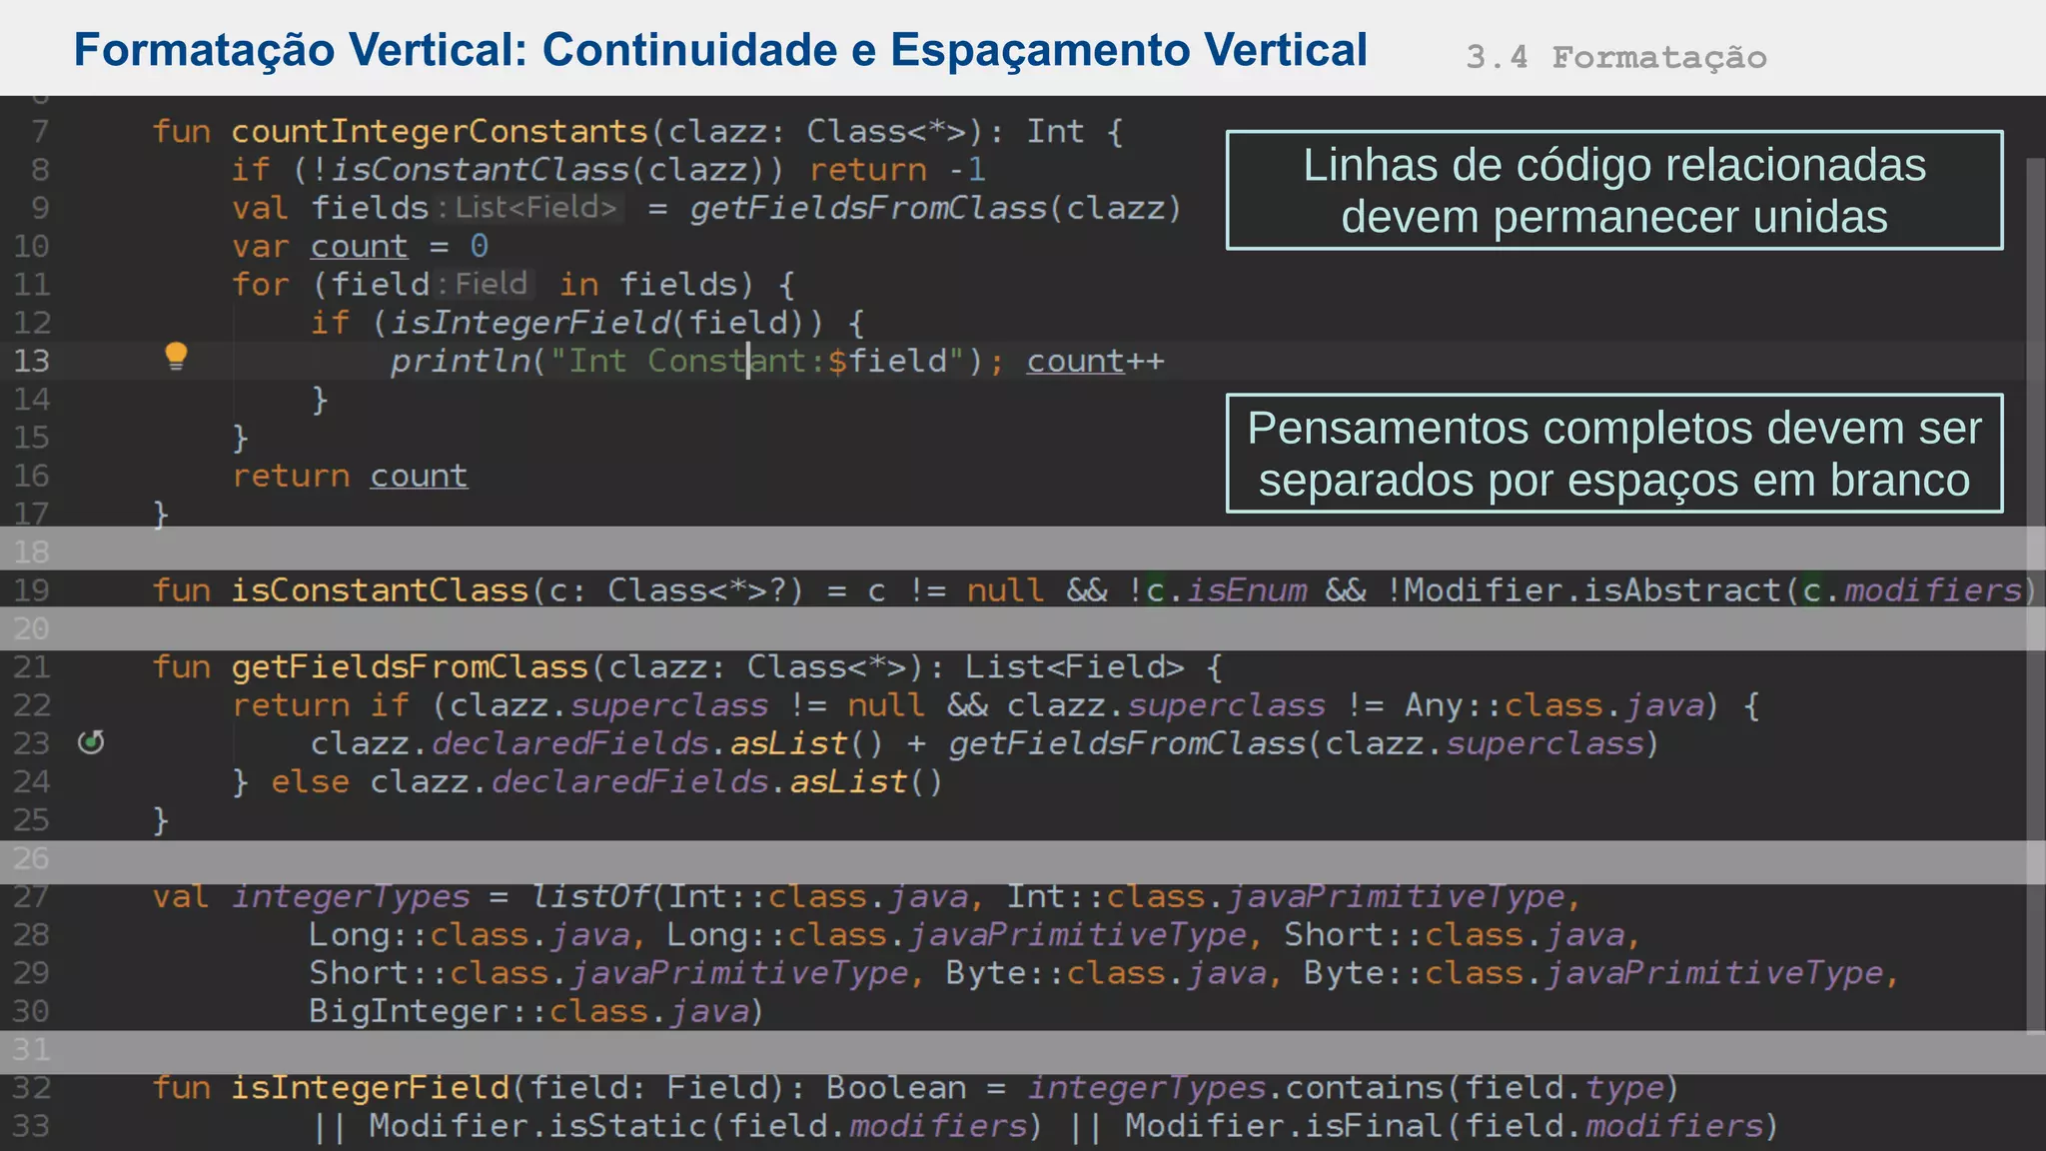The height and width of the screenshot is (1151, 2046).
Task: Click the println call on line 13
Action: tap(461, 361)
